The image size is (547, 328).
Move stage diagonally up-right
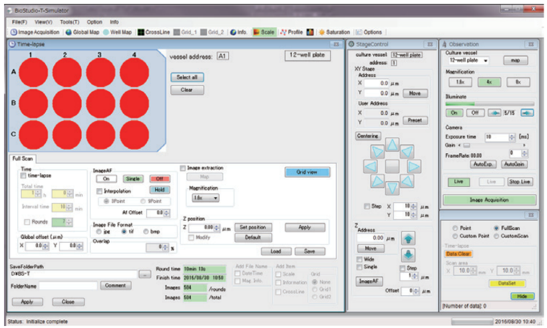[x=407, y=152]
